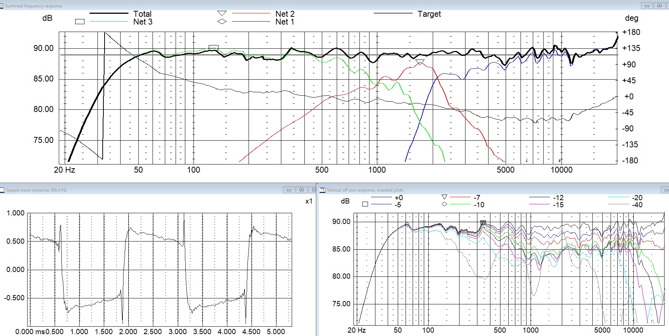669x336 pixels.
Task: Click the +180 phase axis value
Action: pyautogui.click(x=631, y=32)
